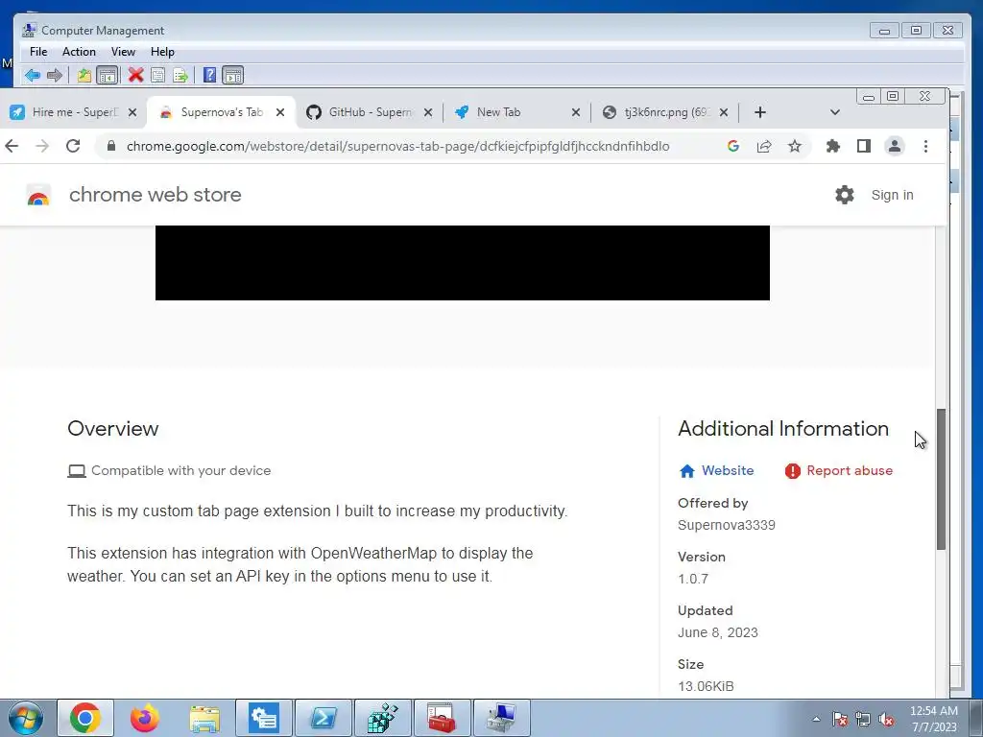983x737 pixels.
Task: Toggle Show/Hide Console Tree icon in Computer Management
Action: (108, 76)
